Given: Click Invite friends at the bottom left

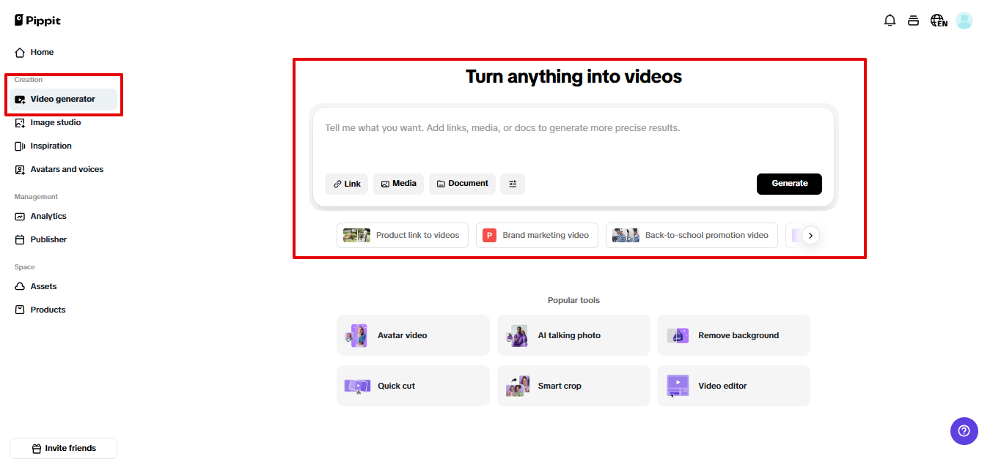Looking at the screenshot, I should pyautogui.click(x=63, y=448).
